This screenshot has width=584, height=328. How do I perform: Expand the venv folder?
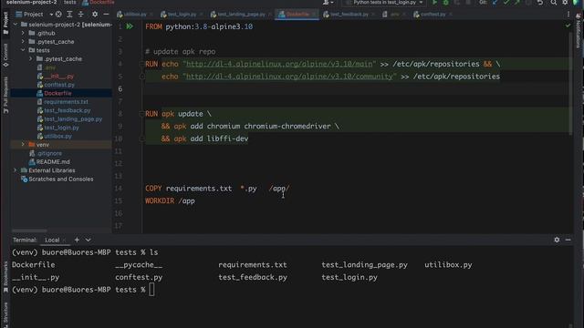[23, 144]
